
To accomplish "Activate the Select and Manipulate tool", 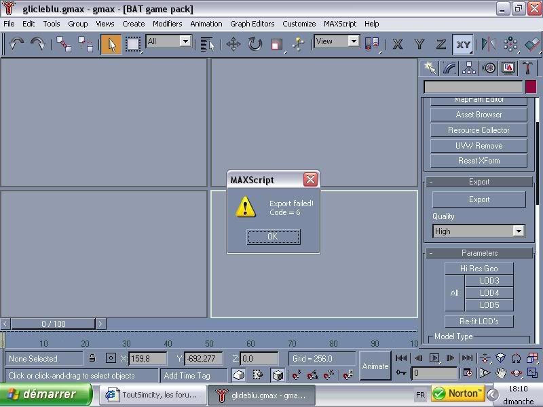I will 298,44.
